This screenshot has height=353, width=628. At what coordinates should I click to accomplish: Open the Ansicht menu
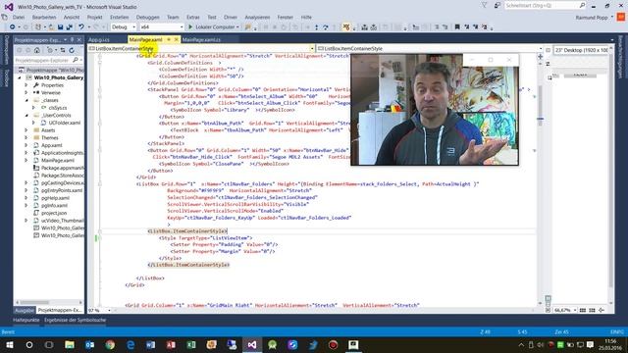click(x=72, y=18)
